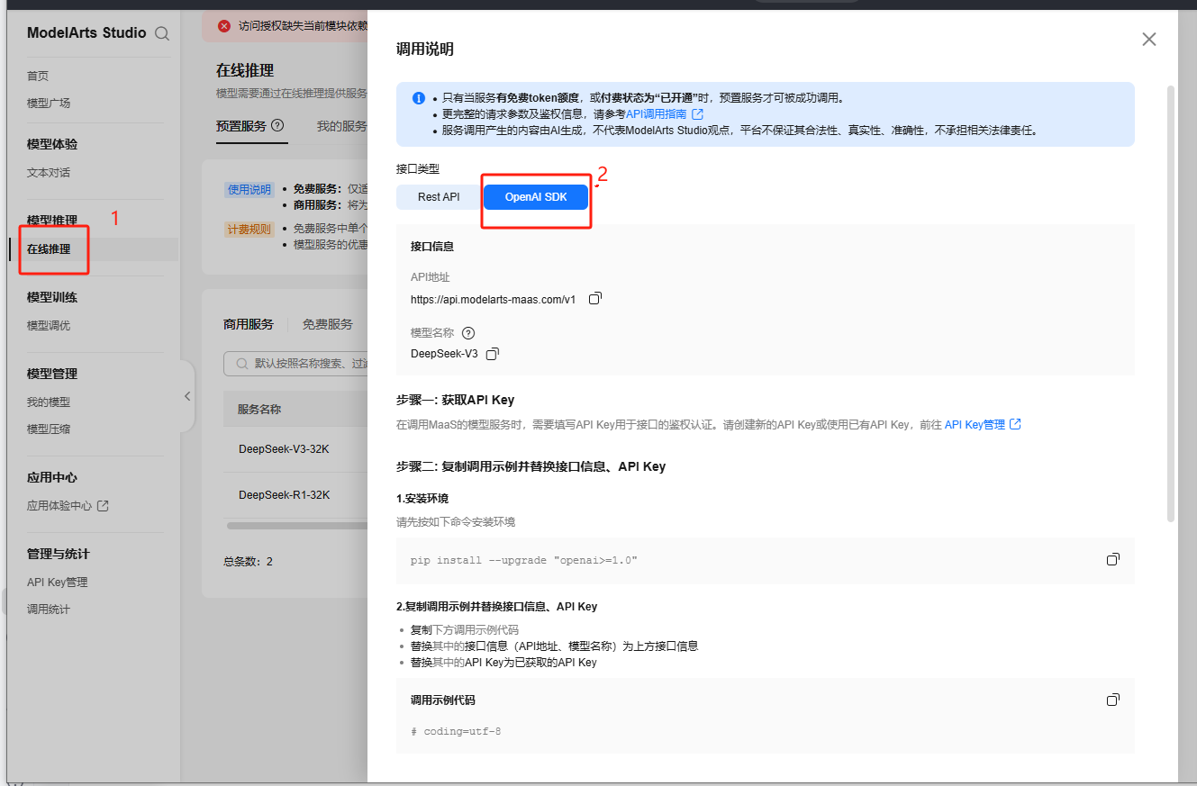Click the search magnifier in service filter box
The width and height of the screenshot is (1197, 786).
[x=241, y=364]
